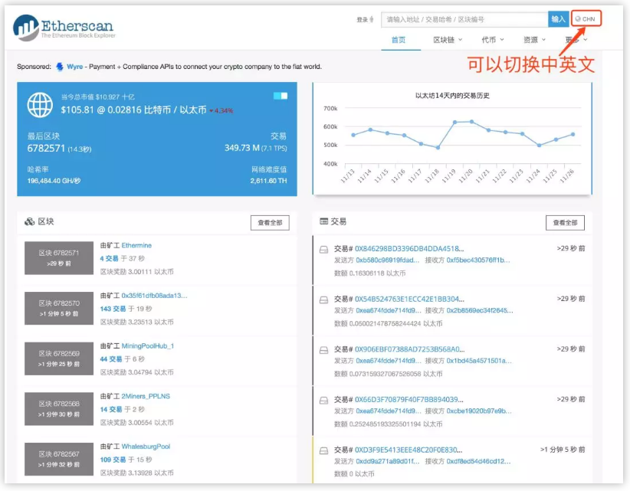Open miner 0x35f61dfb08ada13 link

tap(154, 296)
